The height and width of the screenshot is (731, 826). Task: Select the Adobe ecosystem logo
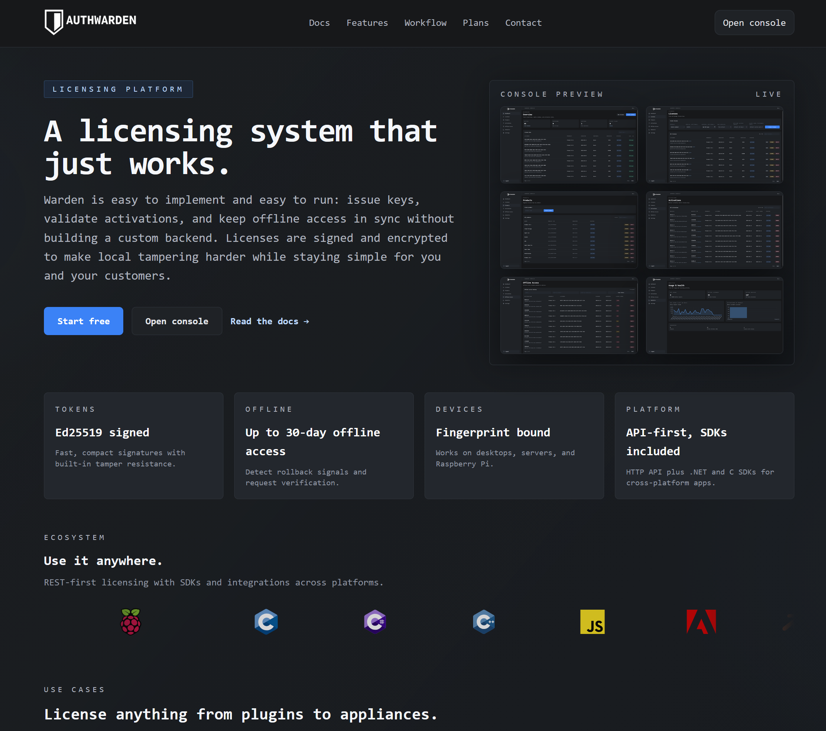(701, 622)
